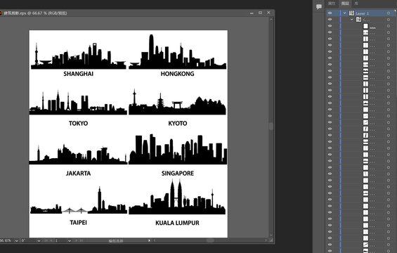Click the document window vertical scrollbar thumb
The image size is (397, 253).
[x=271, y=126]
